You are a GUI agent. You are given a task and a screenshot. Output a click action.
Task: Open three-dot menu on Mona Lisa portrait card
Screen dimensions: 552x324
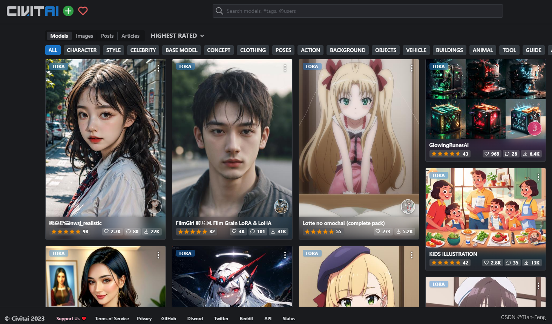[x=158, y=255]
